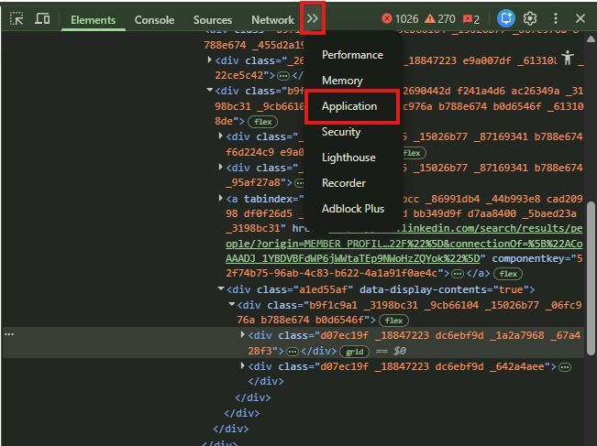Expand the div ending in _95af27a8
The image size is (597, 446).
(x=221, y=167)
